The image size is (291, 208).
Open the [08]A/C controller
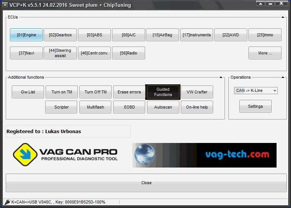tap(129, 35)
